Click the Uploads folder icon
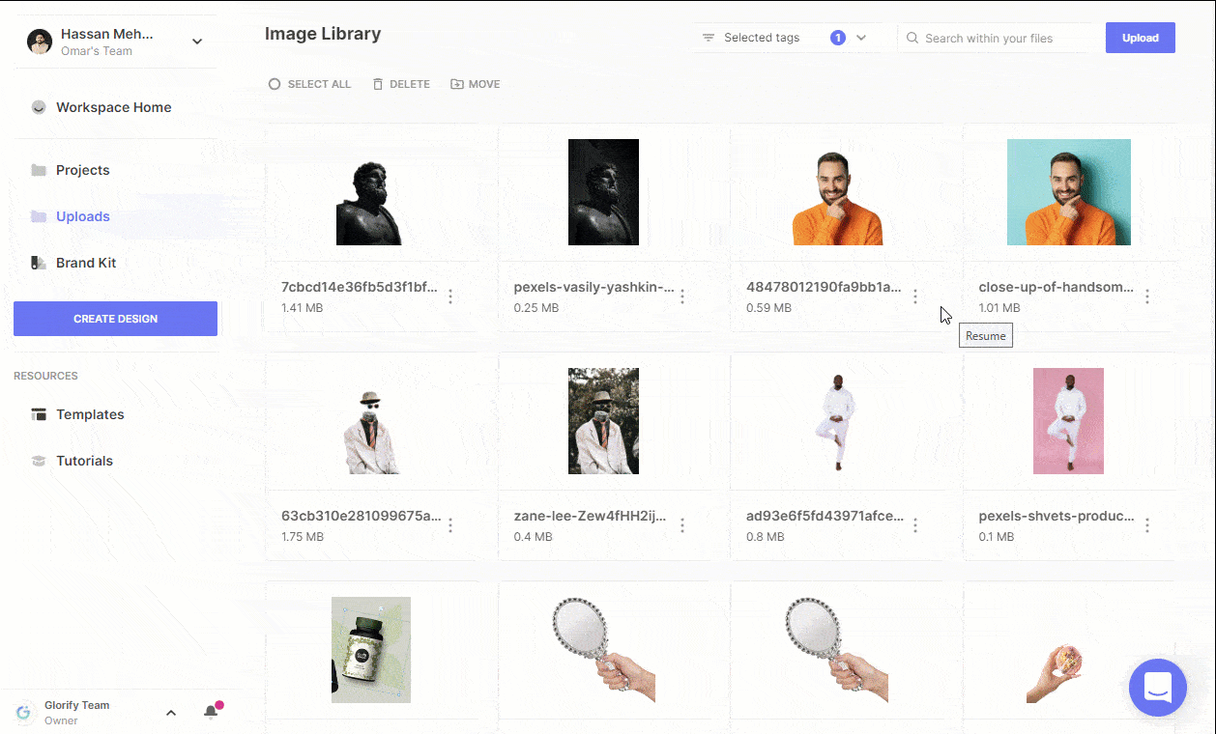 coord(39,216)
